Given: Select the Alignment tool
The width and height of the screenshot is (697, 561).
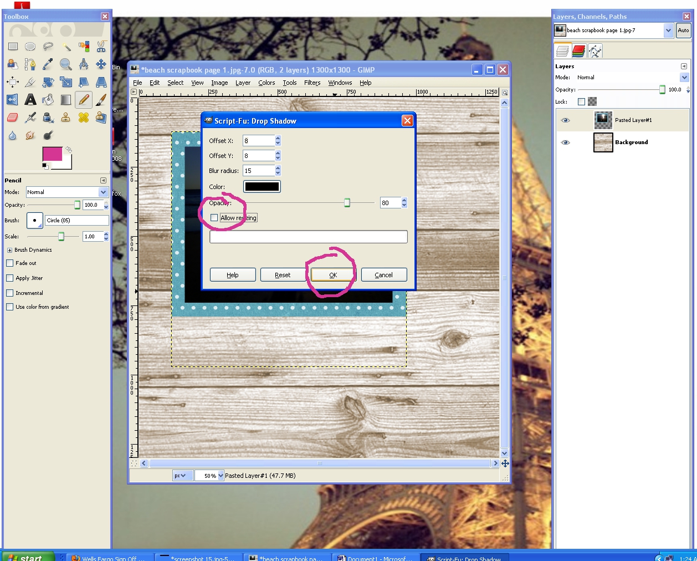Looking at the screenshot, I should pyautogui.click(x=13, y=82).
